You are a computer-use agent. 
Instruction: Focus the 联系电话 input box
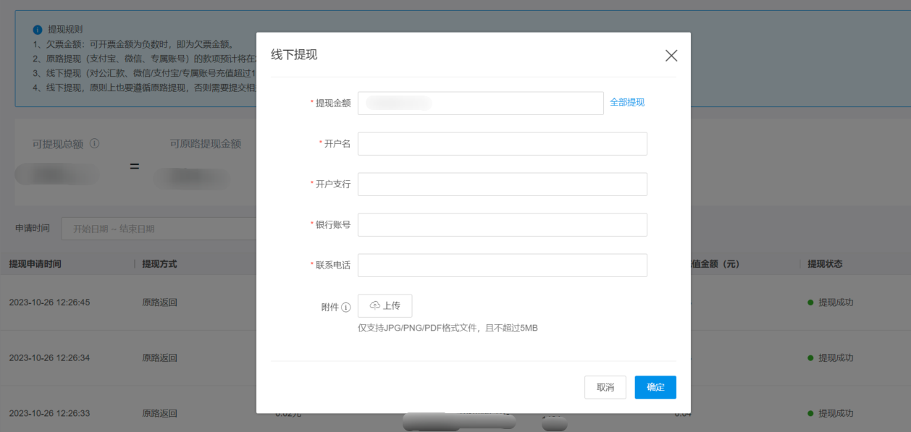coord(502,266)
